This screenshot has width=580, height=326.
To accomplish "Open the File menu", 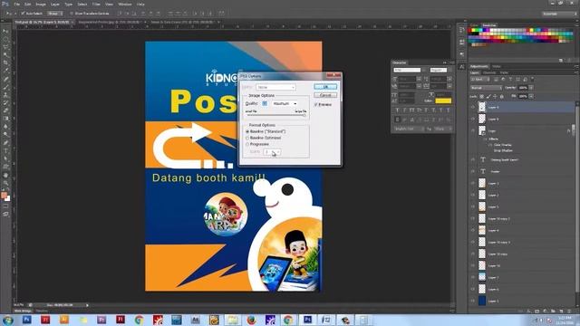I will (16, 4).
